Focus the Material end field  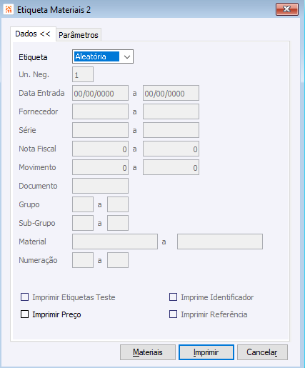(220, 242)
